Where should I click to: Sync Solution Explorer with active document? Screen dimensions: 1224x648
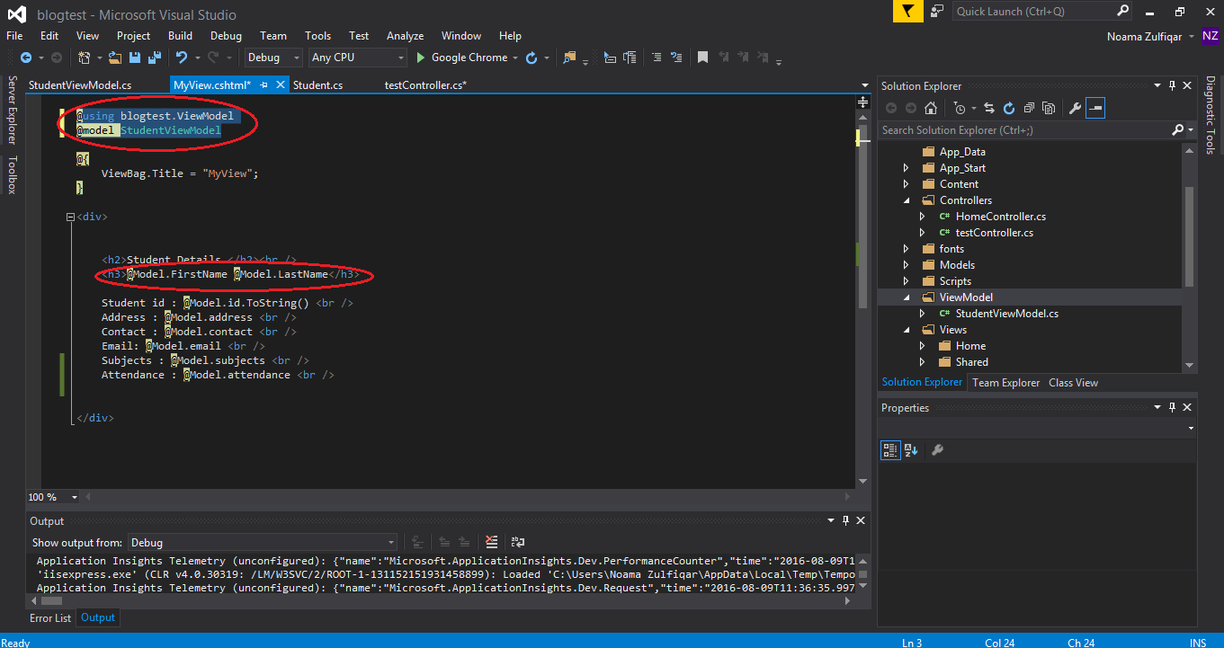[989, 107]
